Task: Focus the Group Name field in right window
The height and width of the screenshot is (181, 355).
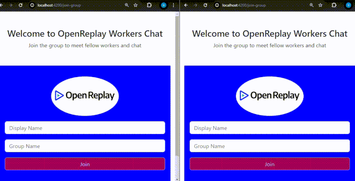Action: click(270, 146)
